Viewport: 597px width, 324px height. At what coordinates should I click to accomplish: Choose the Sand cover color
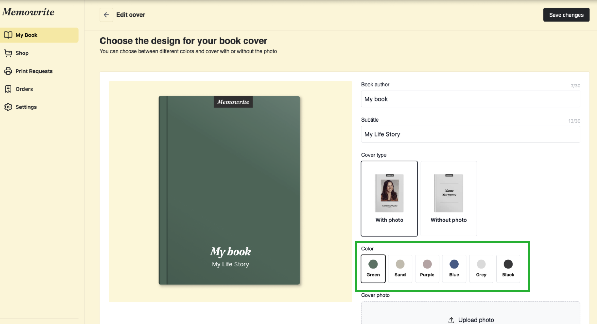(x=400, y=268)
